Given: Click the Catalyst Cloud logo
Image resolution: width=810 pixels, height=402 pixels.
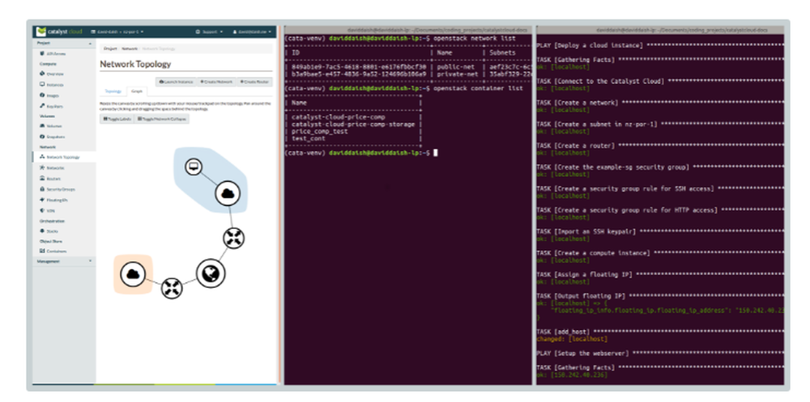Looking at the screenshot, I should pyautogui.click(x=59, y=32).
